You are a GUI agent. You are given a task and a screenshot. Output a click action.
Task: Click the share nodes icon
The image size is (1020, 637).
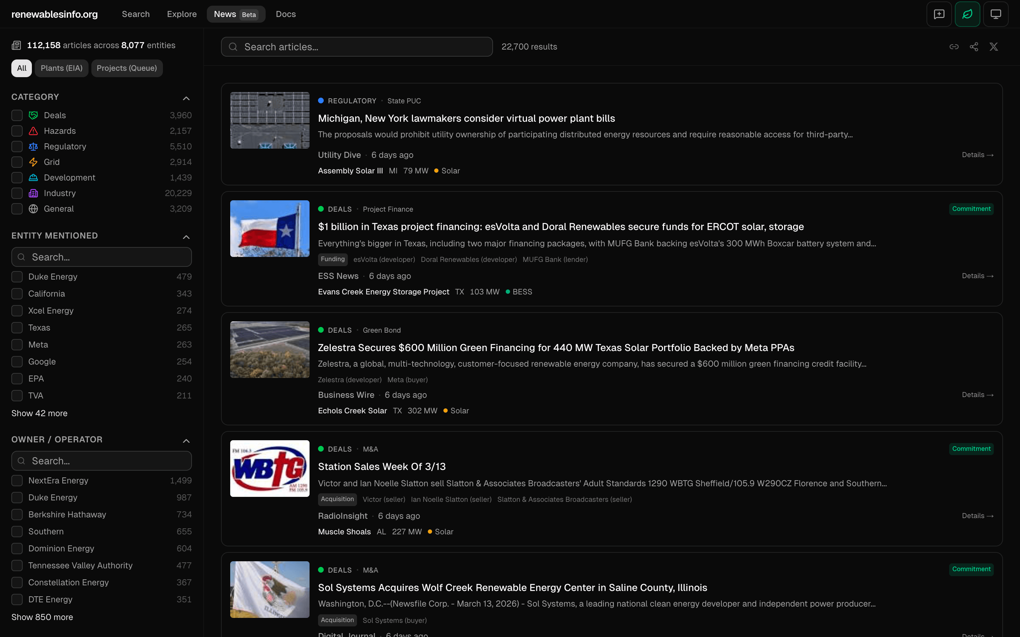[974, 47]
